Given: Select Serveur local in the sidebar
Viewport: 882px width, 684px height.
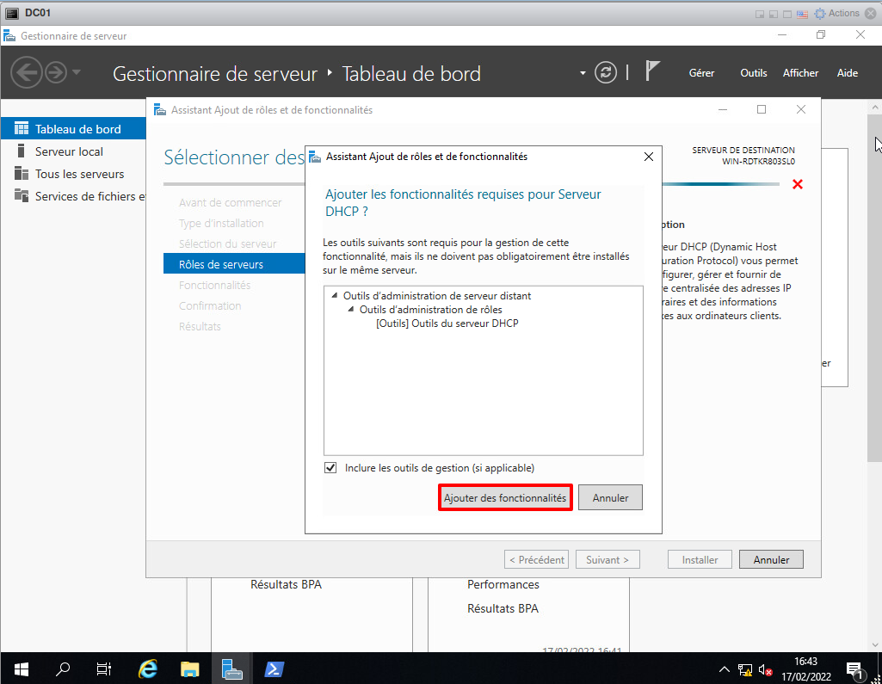Looking at the screenshot, I should coord(69,151).
